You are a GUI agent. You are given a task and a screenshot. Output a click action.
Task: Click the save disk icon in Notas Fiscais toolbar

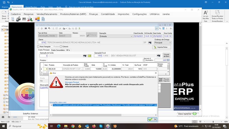tap(46, 28)
